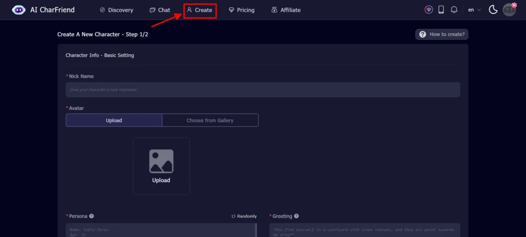Open the Pricing page

point(241,10)
